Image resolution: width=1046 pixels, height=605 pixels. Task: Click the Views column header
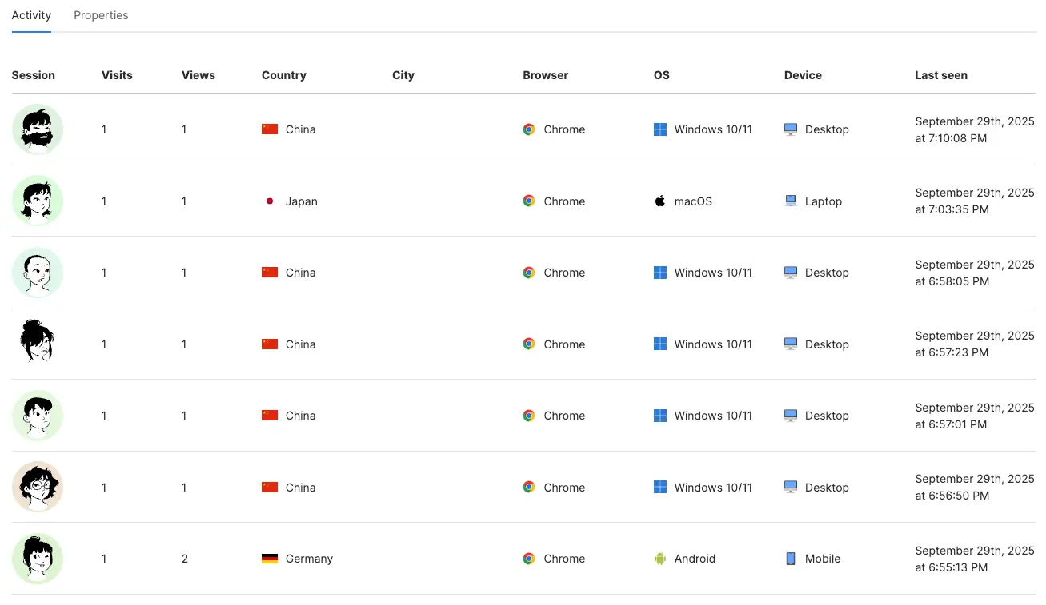point(198,75)
